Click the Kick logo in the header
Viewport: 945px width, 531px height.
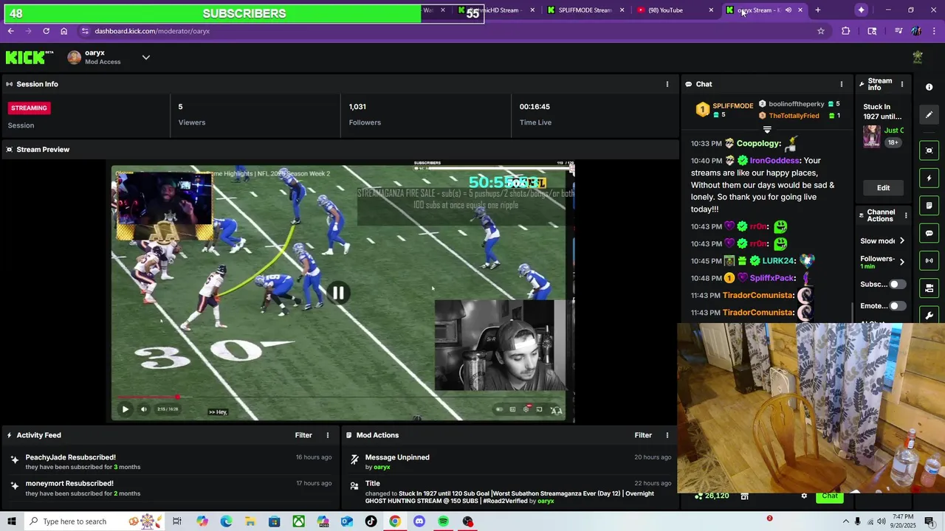point(30,58)
